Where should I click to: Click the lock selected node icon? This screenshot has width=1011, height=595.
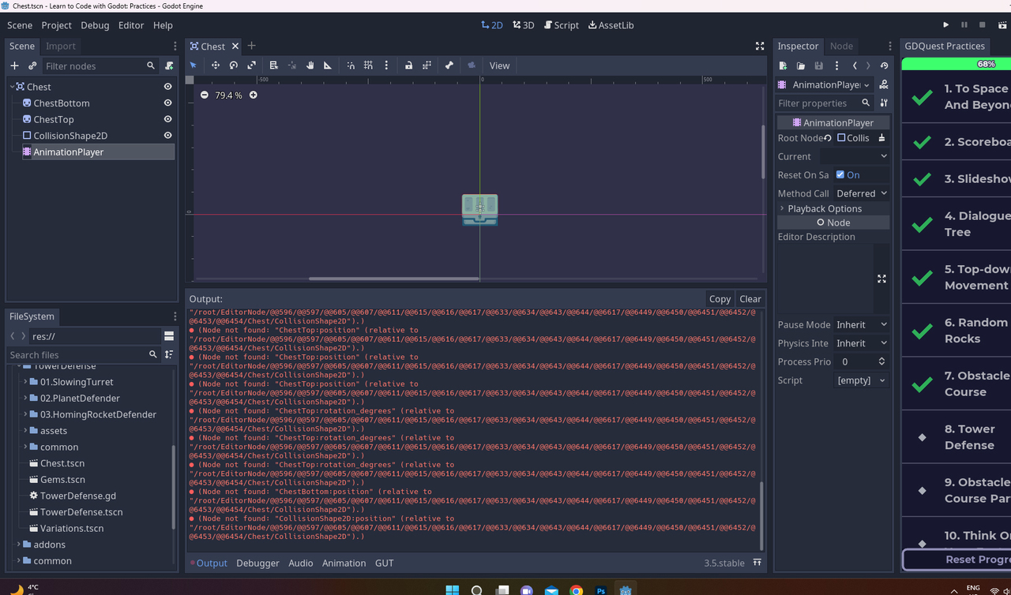409,65
